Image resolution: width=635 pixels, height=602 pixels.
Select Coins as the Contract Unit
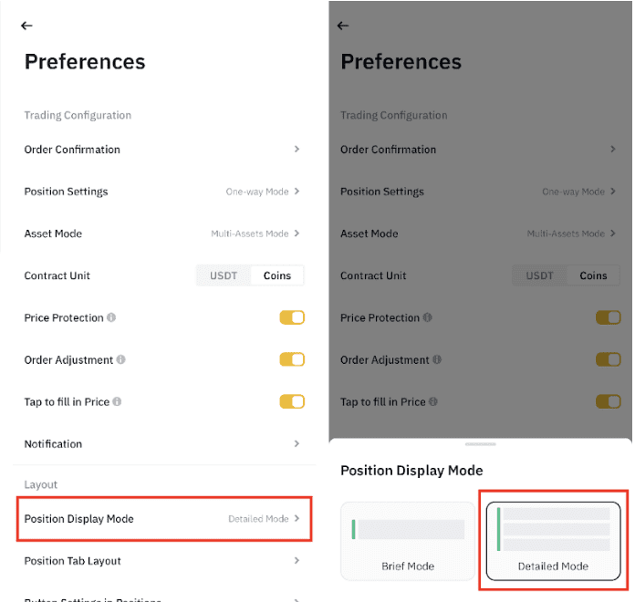click(x=277, y=275)
